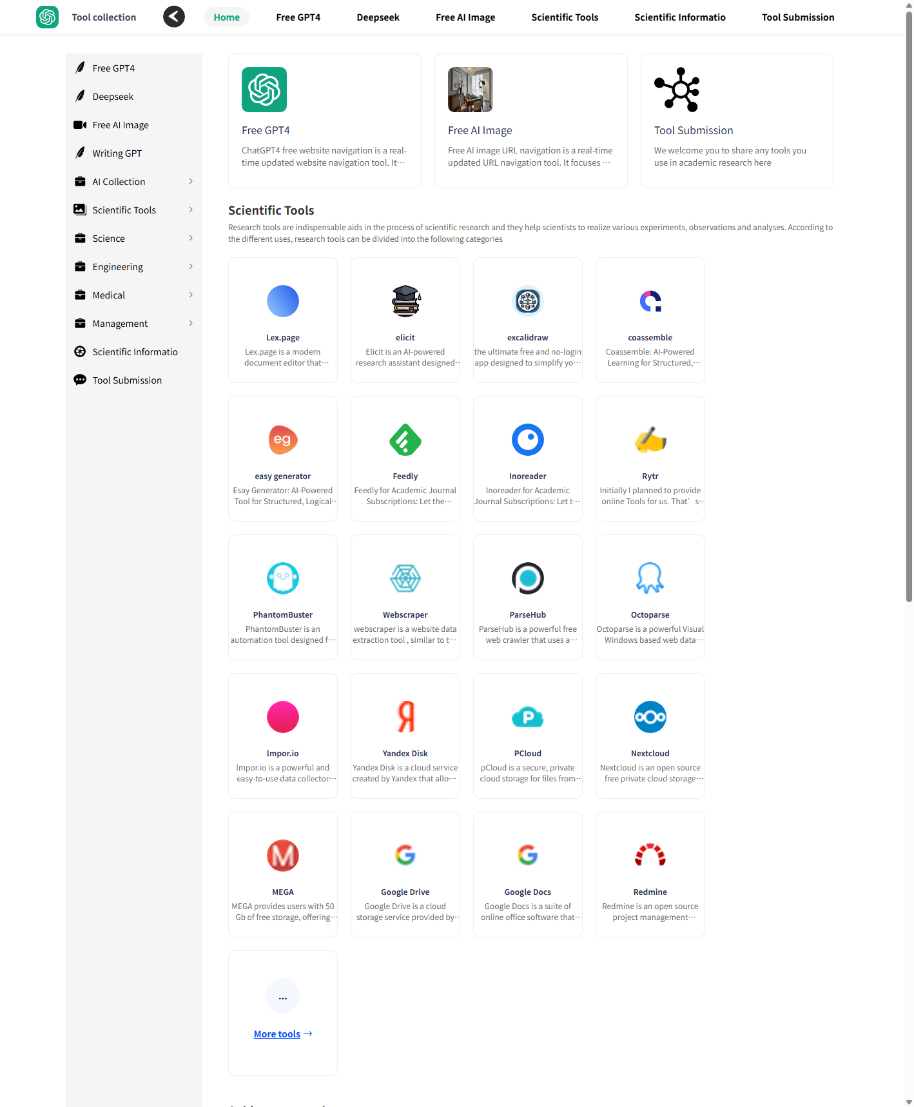The image size is (914, 1107).
Task: Switch to the Deepseek top tab
Action: point(378,17)
